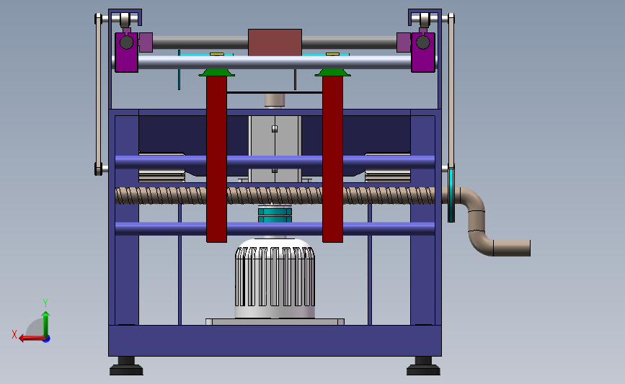Select the small gray cylinder above cabinet
Viewport: 625px width, 384px height.
(275, 101)
